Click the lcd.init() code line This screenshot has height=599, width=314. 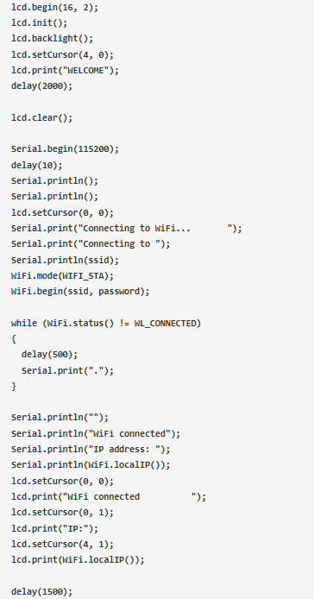[x=39, y=23]
